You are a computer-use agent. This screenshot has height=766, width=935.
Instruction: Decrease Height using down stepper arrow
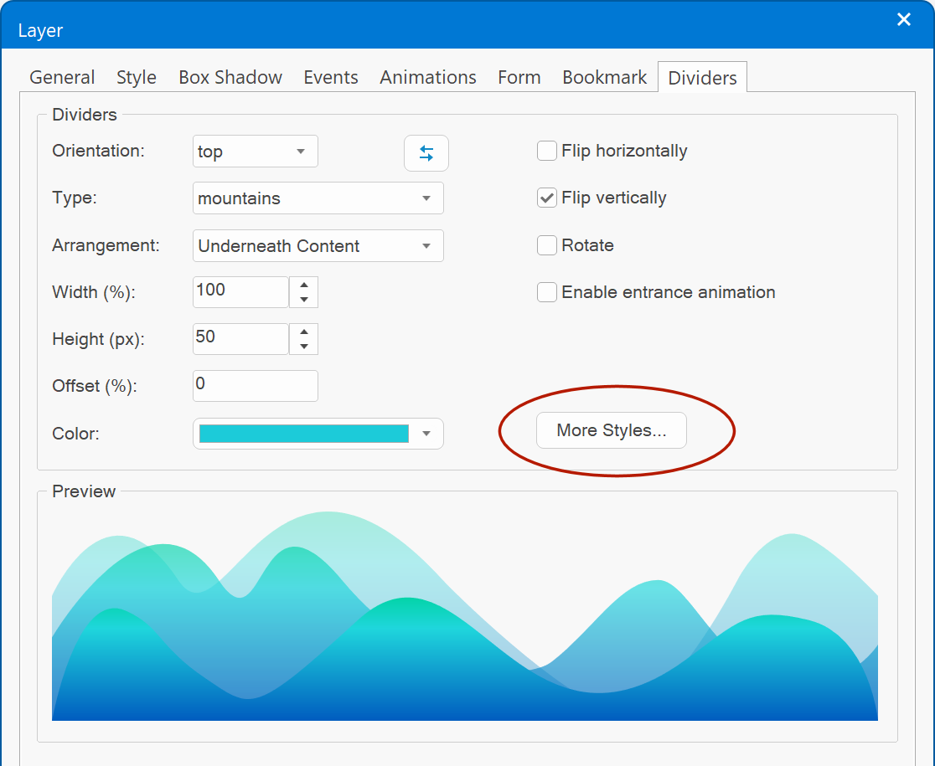303,347
